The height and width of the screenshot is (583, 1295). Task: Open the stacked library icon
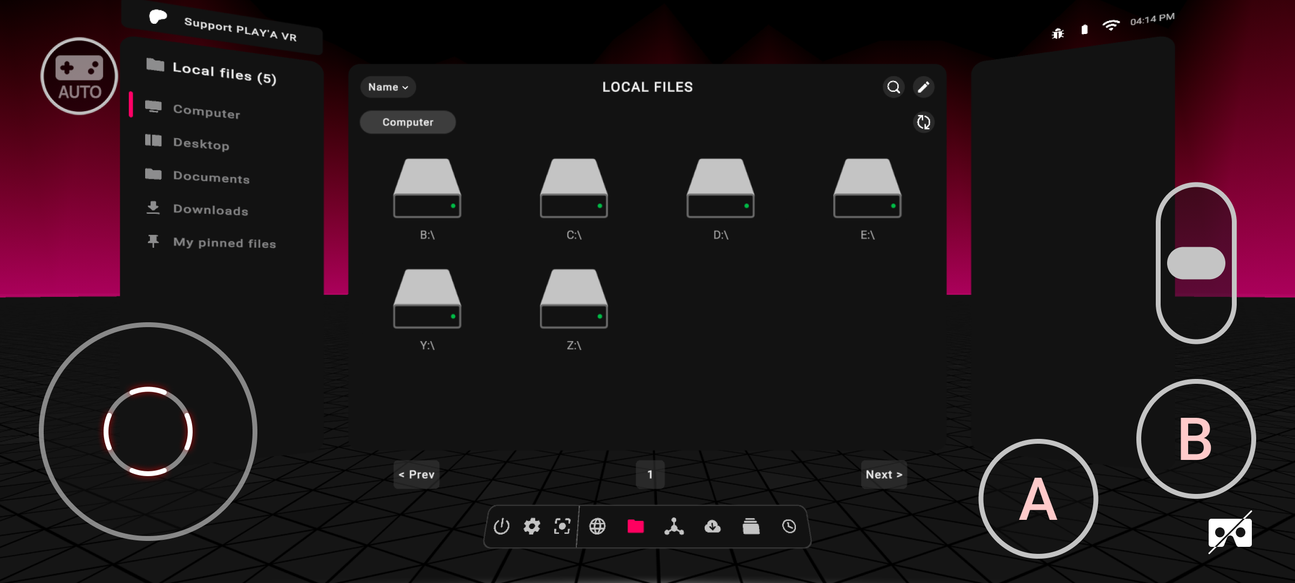(x=751, y=526)
